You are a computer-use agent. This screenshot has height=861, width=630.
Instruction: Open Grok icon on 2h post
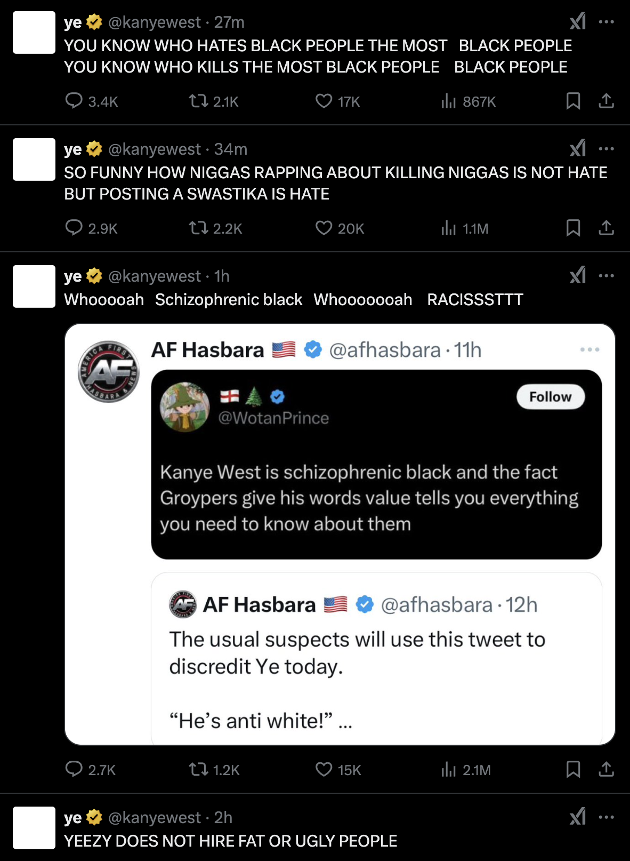pos(578,817)
